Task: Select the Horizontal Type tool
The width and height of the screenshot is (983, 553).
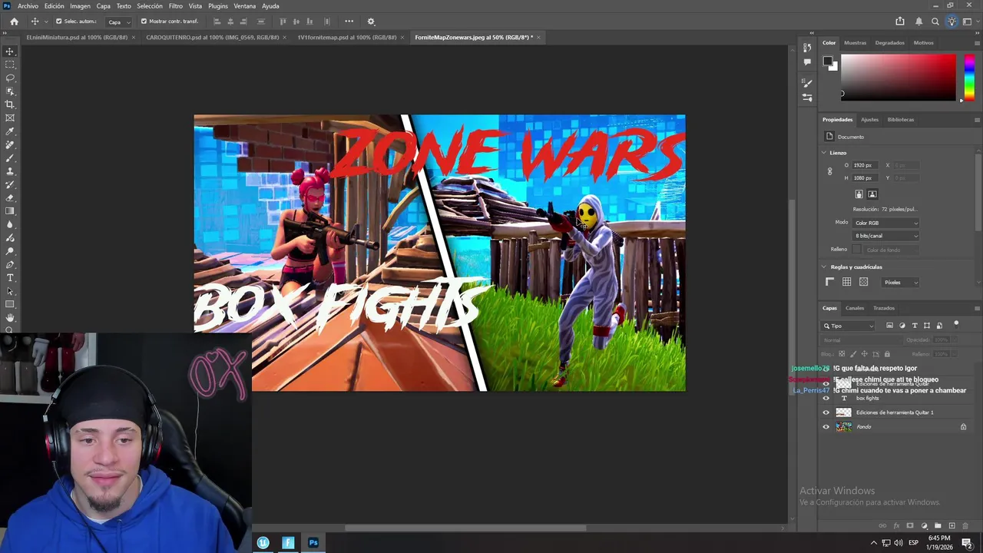Action: [x=10, y=277]
